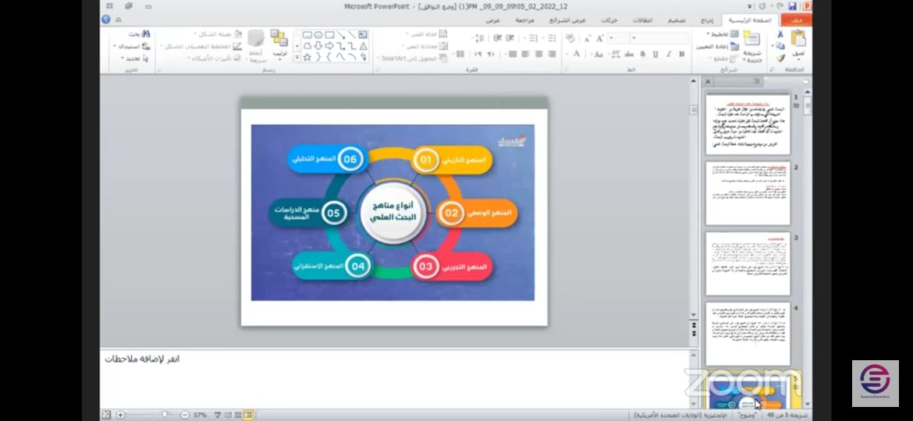
Task: Click the zoom slider in status bar
Action: tap(163, 415)
